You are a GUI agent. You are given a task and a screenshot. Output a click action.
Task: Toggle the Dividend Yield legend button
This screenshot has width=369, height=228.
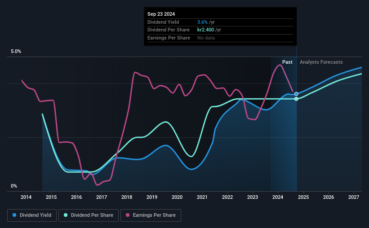[x=32, y=215]
